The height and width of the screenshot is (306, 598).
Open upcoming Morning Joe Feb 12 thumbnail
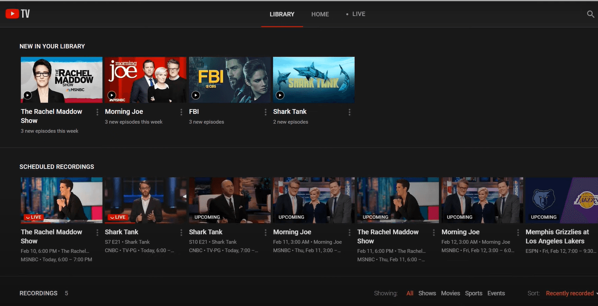482,200
